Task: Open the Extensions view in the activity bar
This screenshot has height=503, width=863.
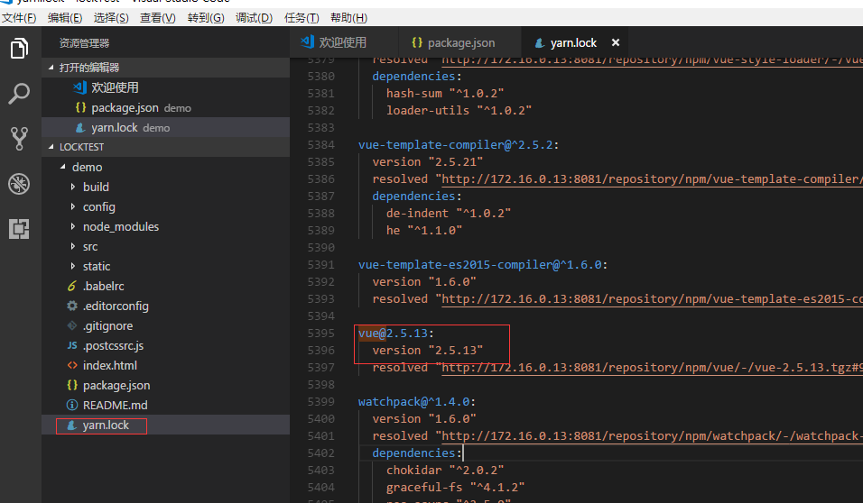Action: coord(19,229)
